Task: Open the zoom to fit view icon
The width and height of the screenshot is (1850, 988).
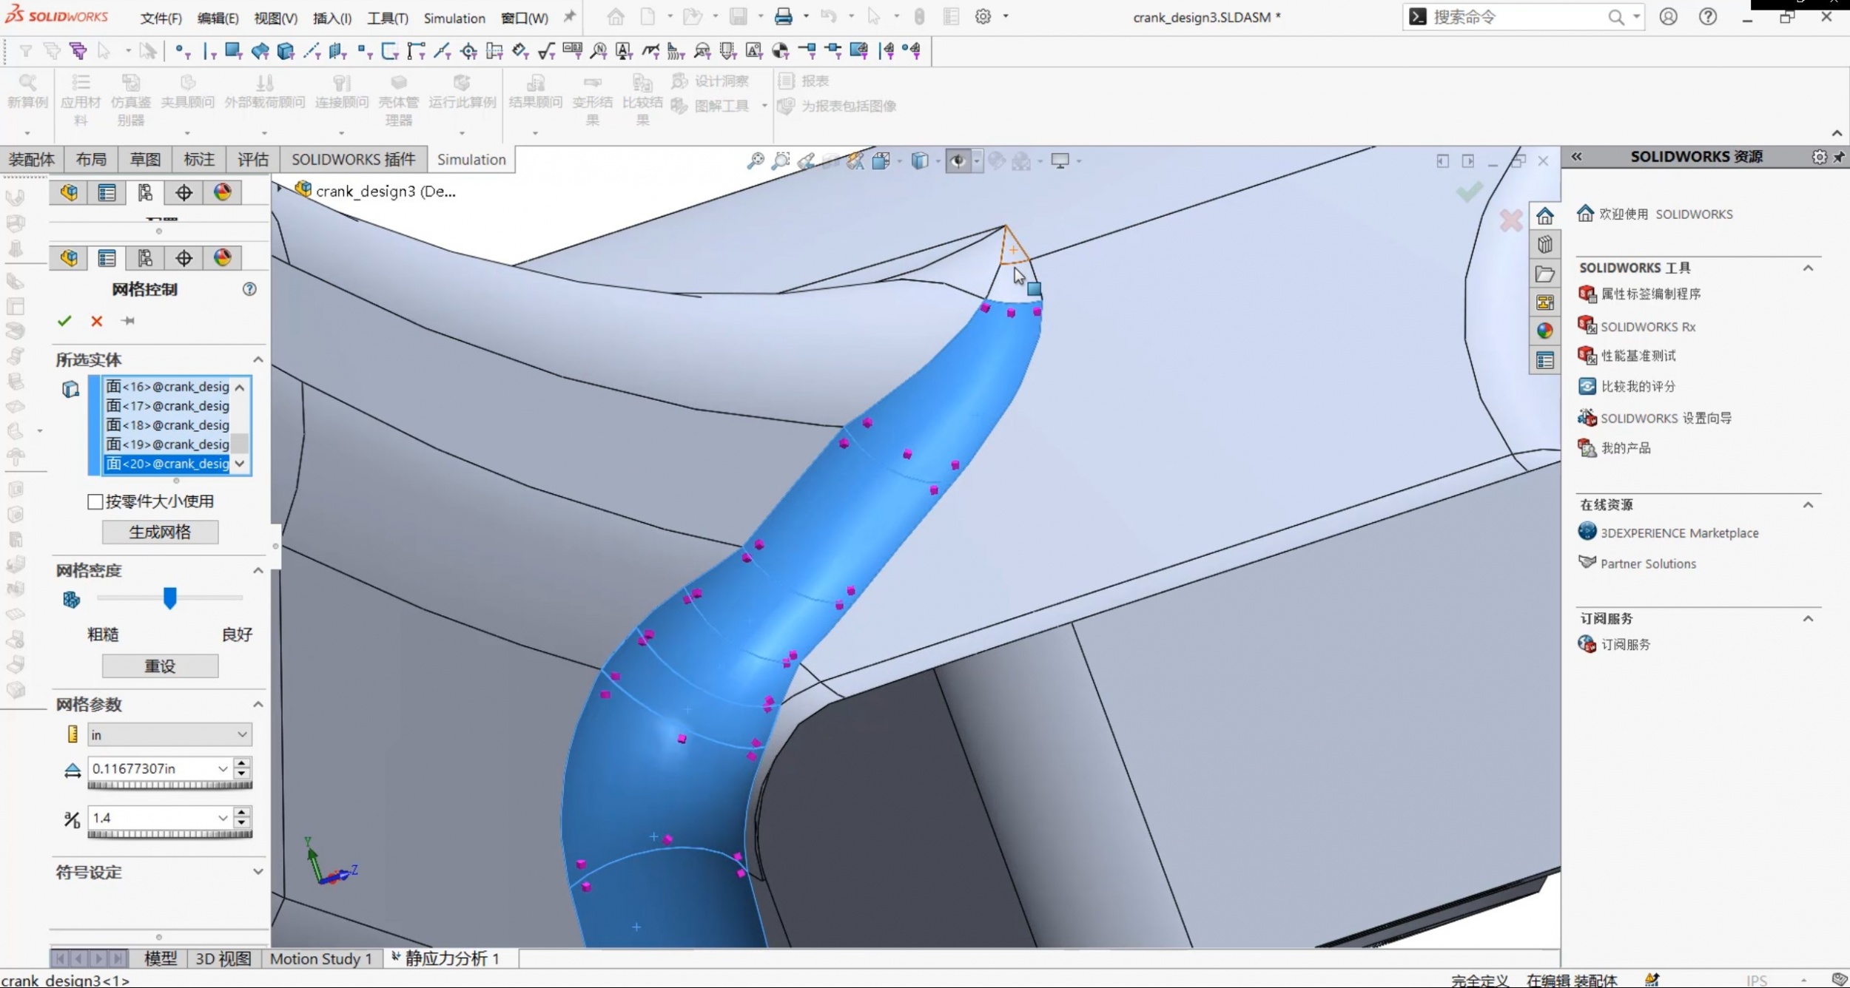Action: tap(755, 160)
